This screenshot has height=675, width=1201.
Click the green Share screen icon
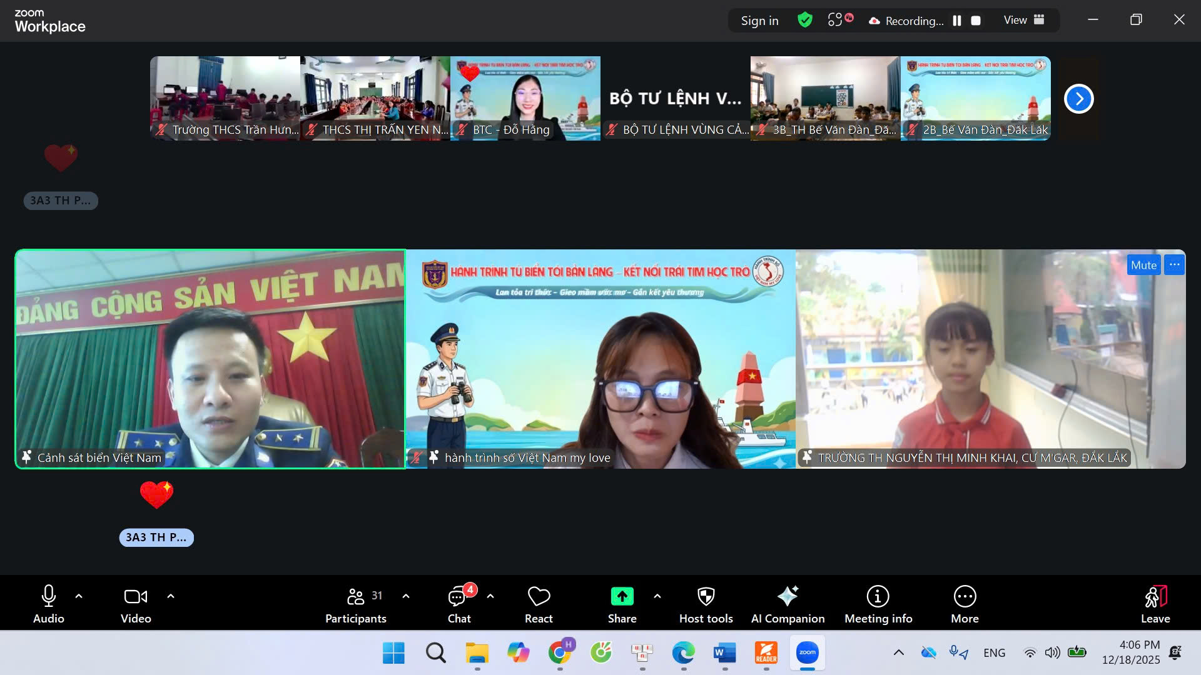[622, 597]
